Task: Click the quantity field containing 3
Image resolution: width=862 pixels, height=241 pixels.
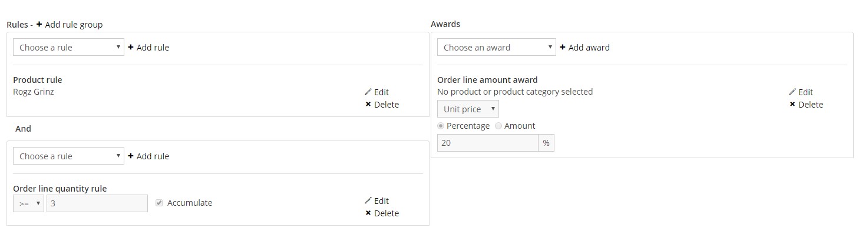Action: tap(97, 203)
